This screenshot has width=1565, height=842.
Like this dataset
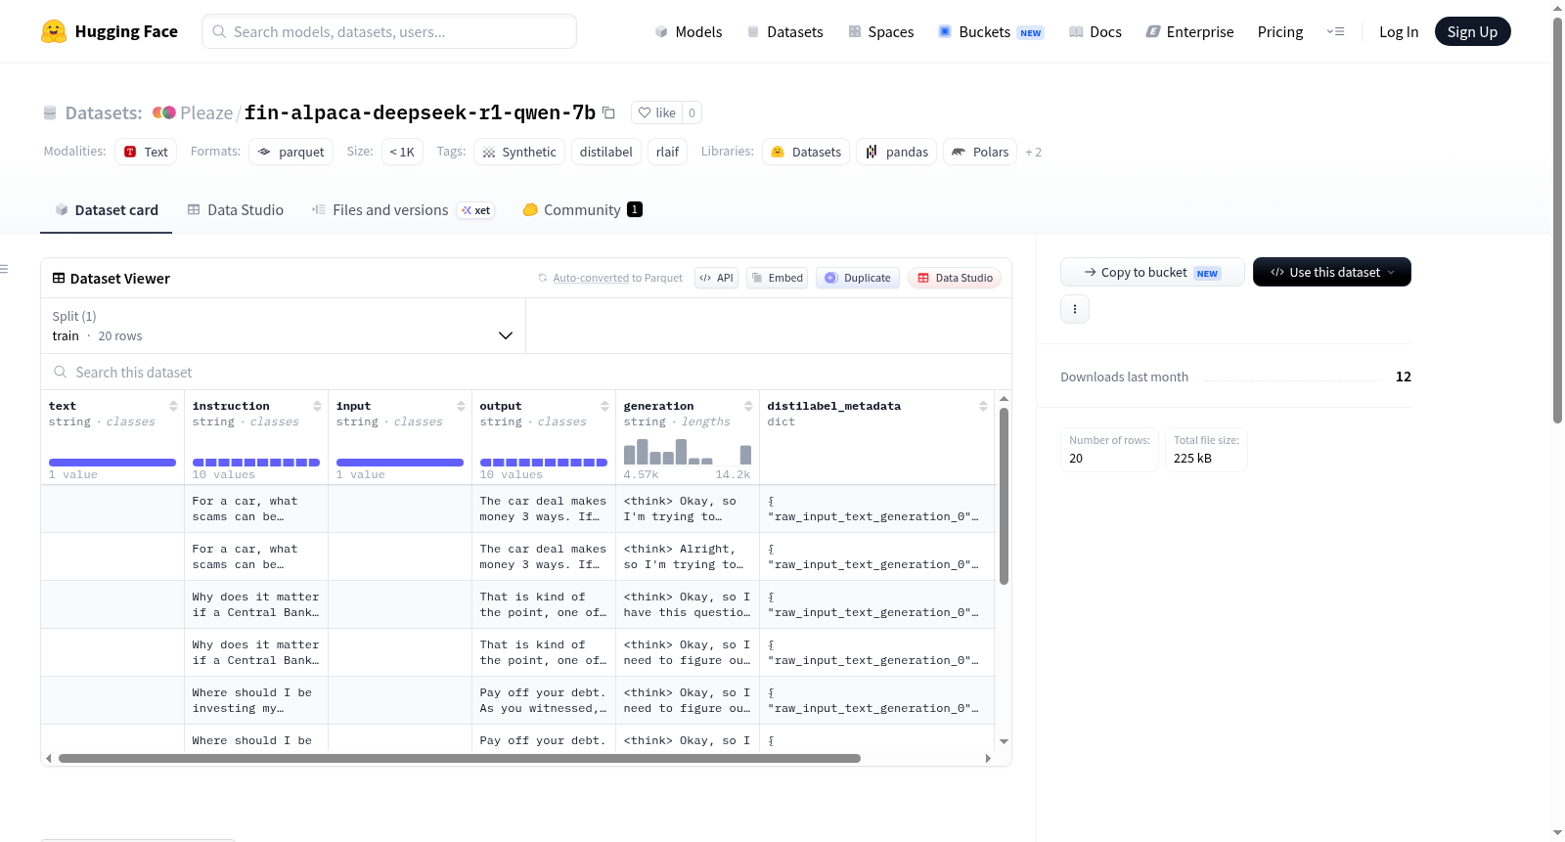coord(656,112)
